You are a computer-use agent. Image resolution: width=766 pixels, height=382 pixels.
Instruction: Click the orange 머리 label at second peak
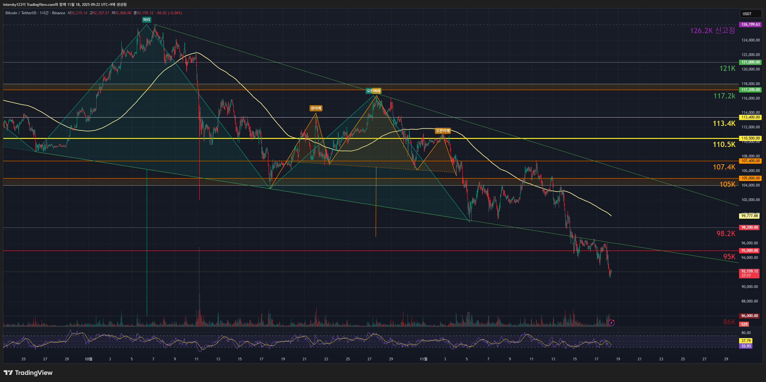pyautogui.click(x=377, y=91)
